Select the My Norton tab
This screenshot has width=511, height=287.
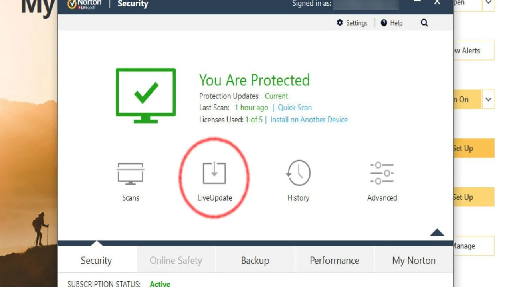[414, 261]
